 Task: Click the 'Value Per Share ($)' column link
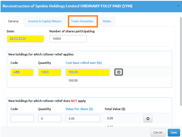coord(79,109)
